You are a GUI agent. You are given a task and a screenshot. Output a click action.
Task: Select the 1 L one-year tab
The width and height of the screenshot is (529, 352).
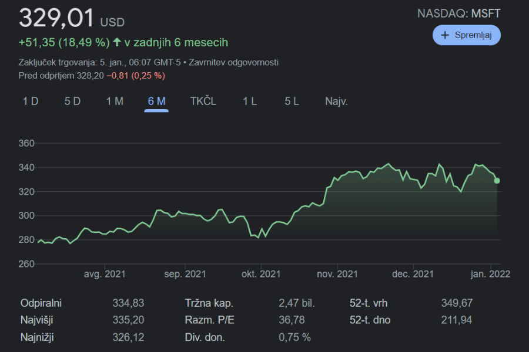click(x=250, y=101)
